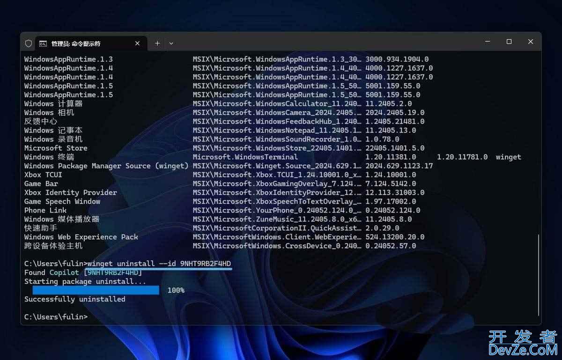Click the text 'Successfully uninstalled'

click(x=75, y=299)
